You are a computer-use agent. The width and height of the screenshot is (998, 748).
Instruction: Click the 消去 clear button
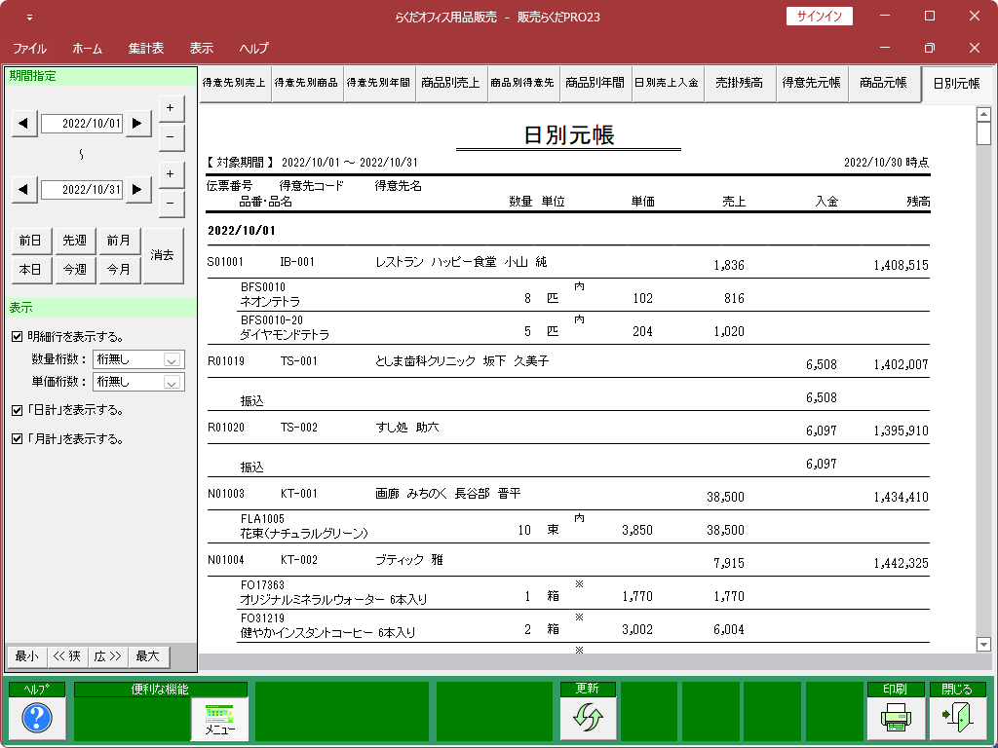(163, 255)
